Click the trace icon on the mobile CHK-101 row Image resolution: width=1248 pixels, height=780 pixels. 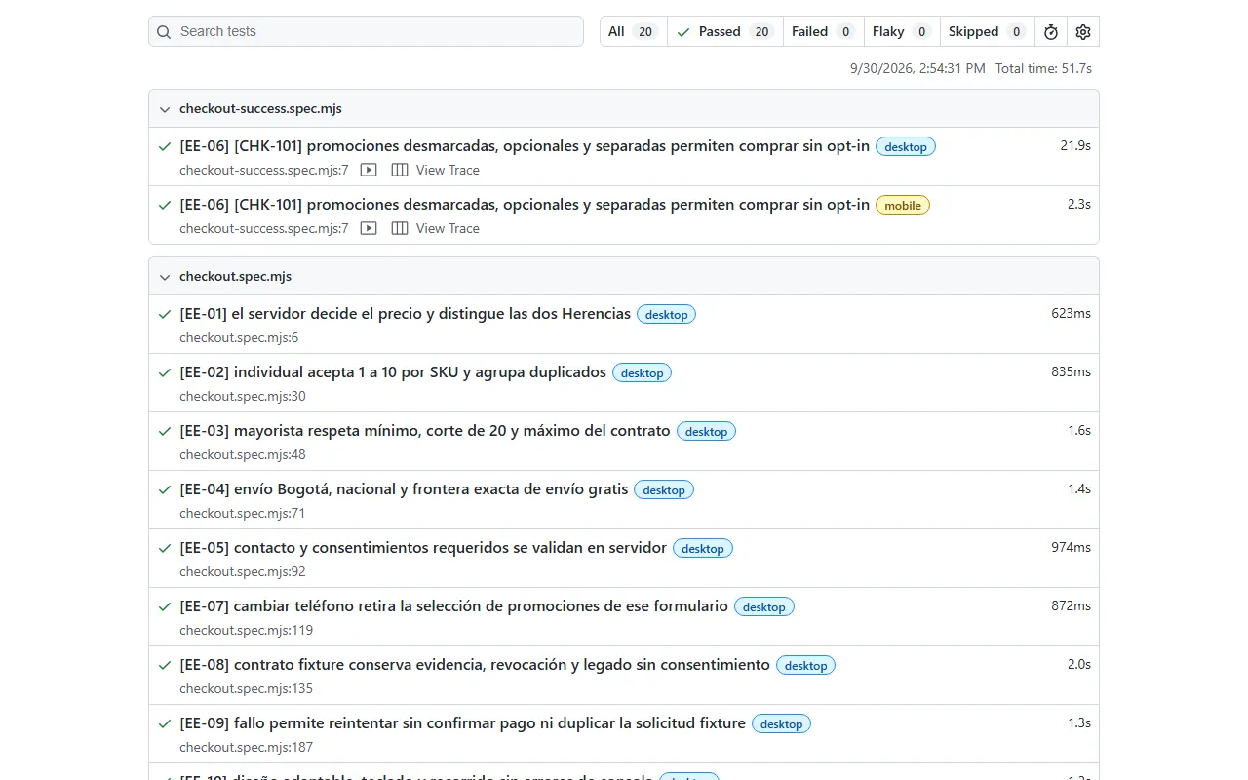[400, 228]
